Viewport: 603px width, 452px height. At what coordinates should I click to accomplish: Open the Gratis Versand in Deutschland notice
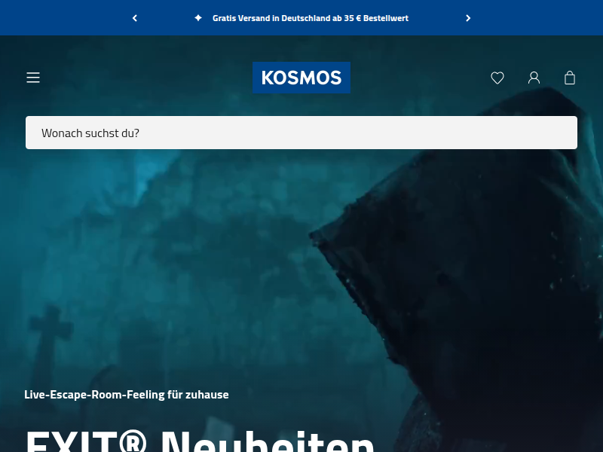click(x=311, y=18)
